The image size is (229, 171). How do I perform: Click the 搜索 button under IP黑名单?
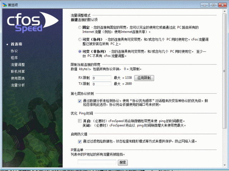coord(123,162)
